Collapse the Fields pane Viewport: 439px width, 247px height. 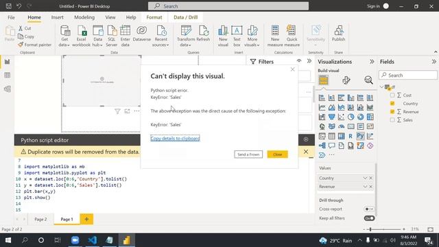[x=434, y=62]
